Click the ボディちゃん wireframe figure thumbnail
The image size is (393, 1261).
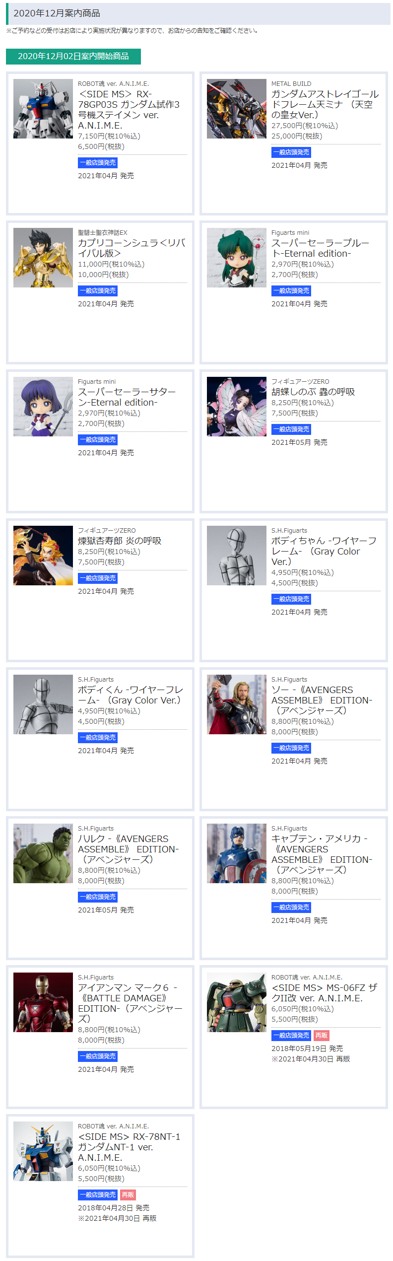[237, 556]
